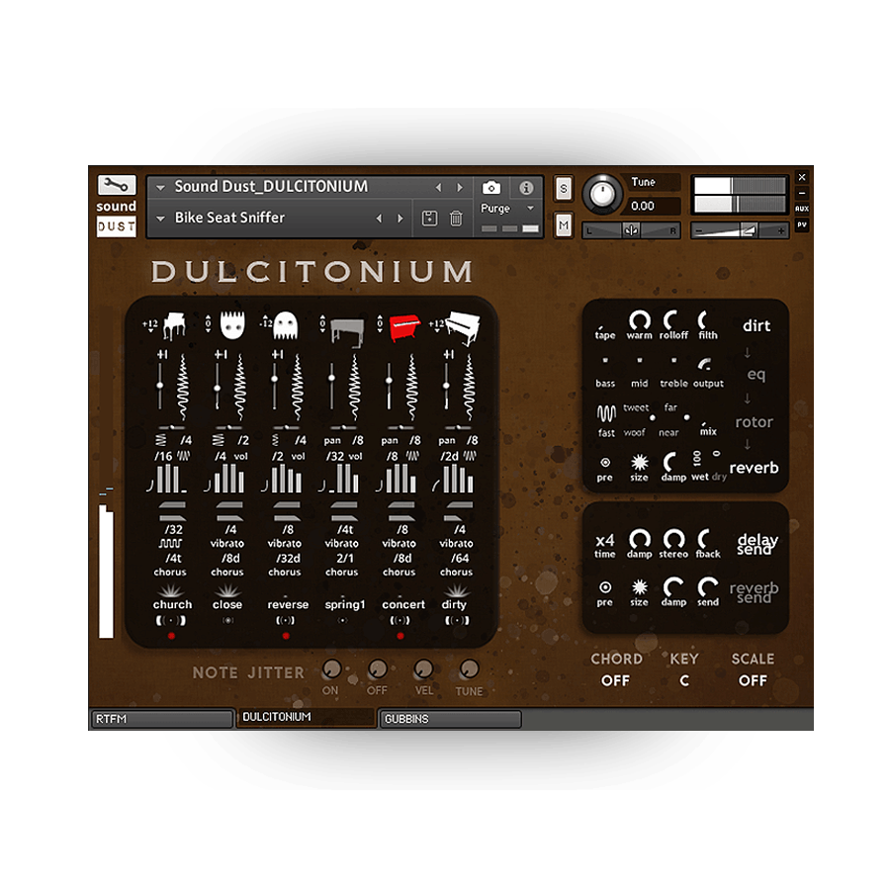The image size is (890, 890).
Task: Turn the Note Jitter VEL knob
Action: (x=423, y=669)
